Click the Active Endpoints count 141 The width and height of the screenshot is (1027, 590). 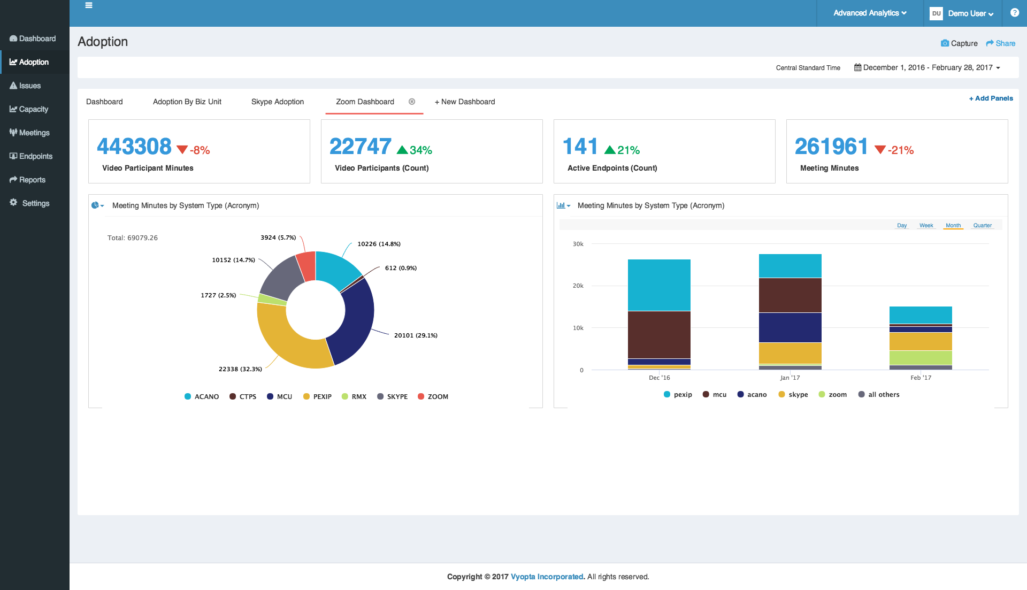pyautogui.click(x=580, y=147)
